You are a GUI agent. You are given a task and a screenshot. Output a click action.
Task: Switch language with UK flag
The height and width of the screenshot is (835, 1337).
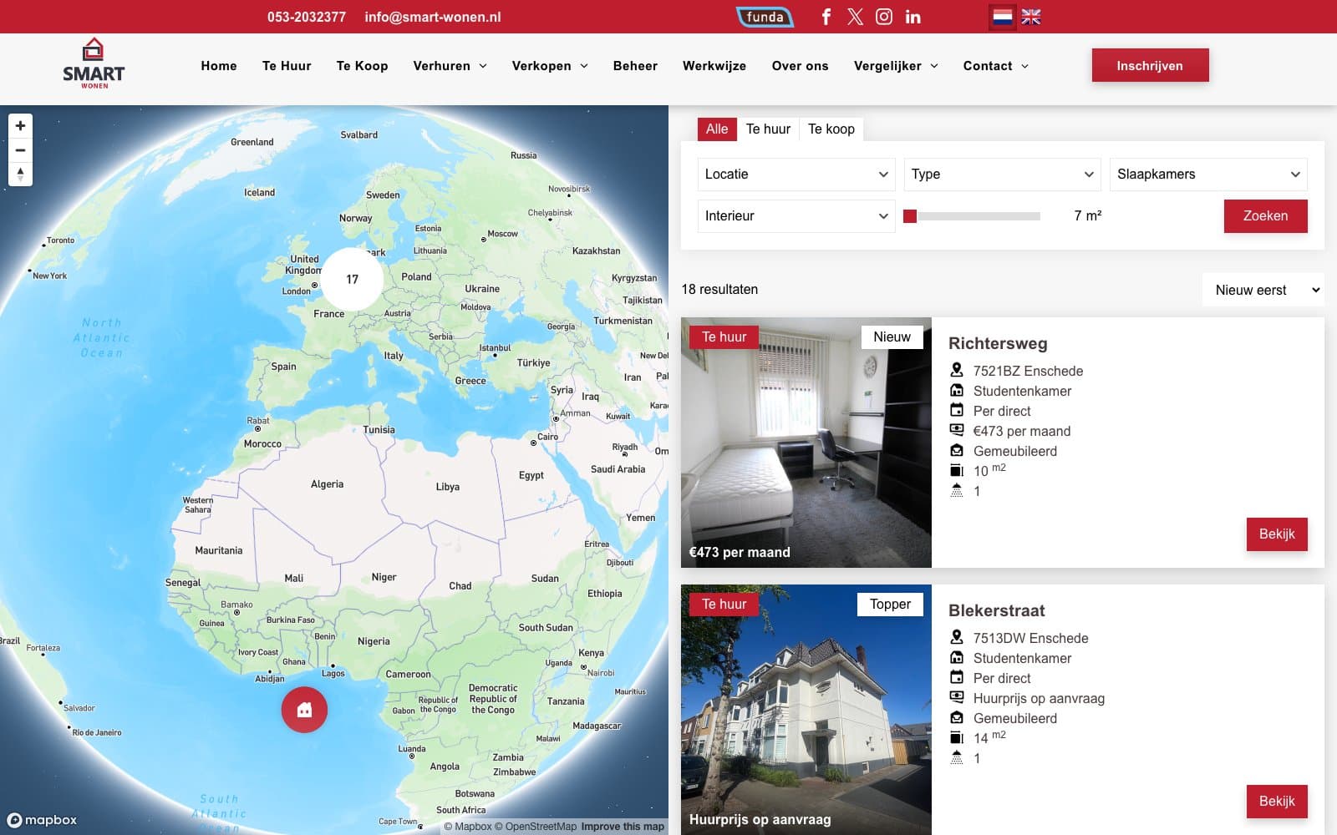[x=1031, y=17]
